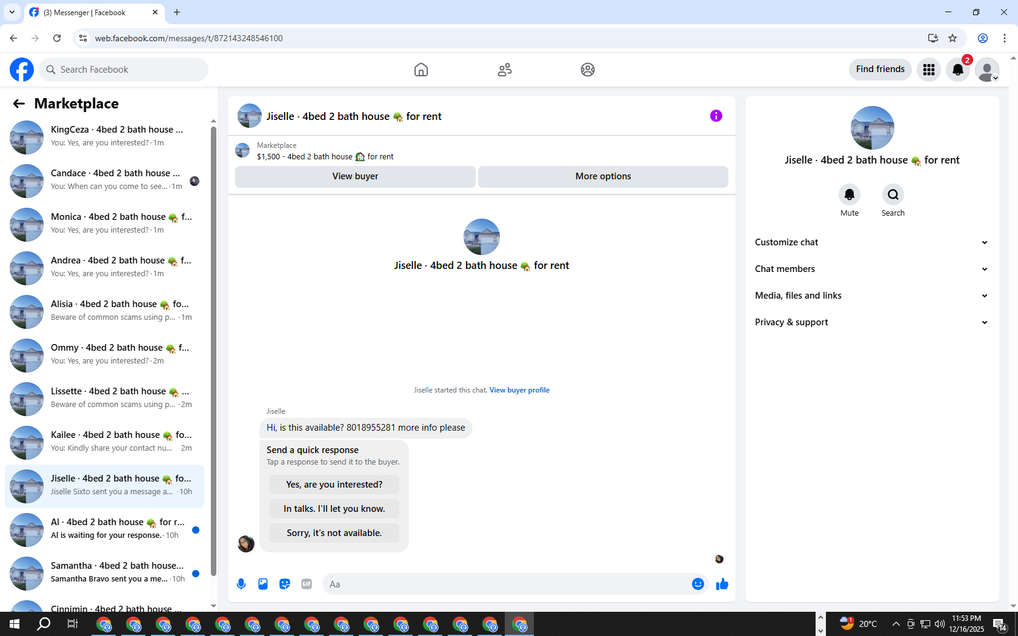Open install app icon in address bar
1018x636 pixels.
click(933, 38)
